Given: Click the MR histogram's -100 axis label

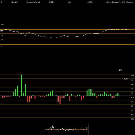Looking at the screenshot, I should (x=132, y=119).
